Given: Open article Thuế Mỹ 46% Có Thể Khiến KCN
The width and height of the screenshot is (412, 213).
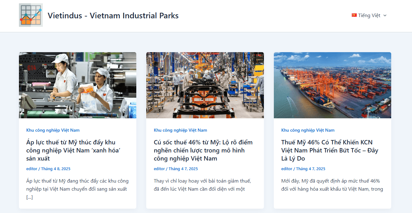Looking at the screenshot, I should tap(330, 150).
